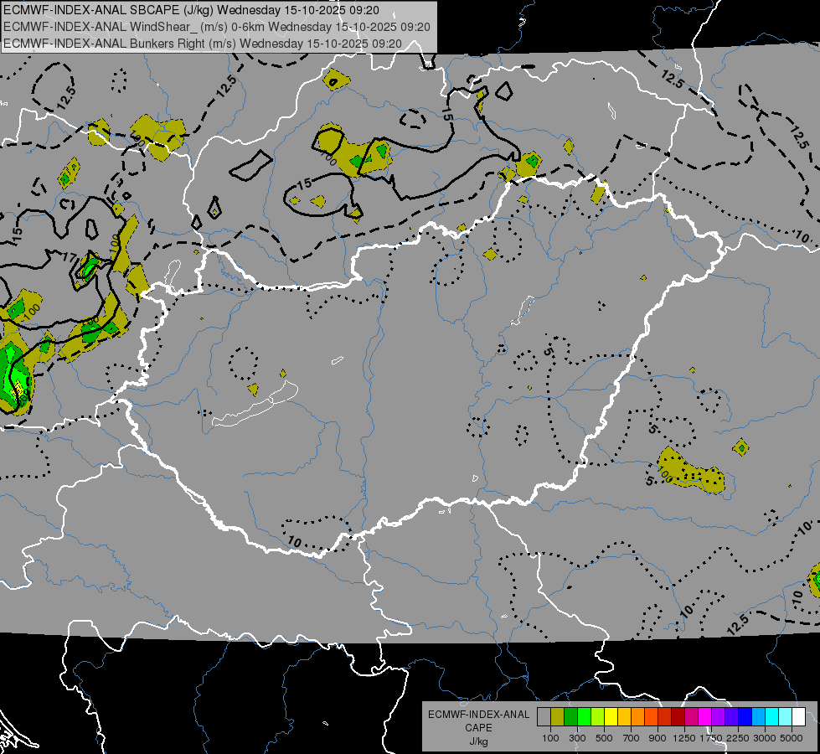Screen dimensions: 820x754
Task: Select the pure blue 2250 swatch
Action: click(x=745, y=717)
